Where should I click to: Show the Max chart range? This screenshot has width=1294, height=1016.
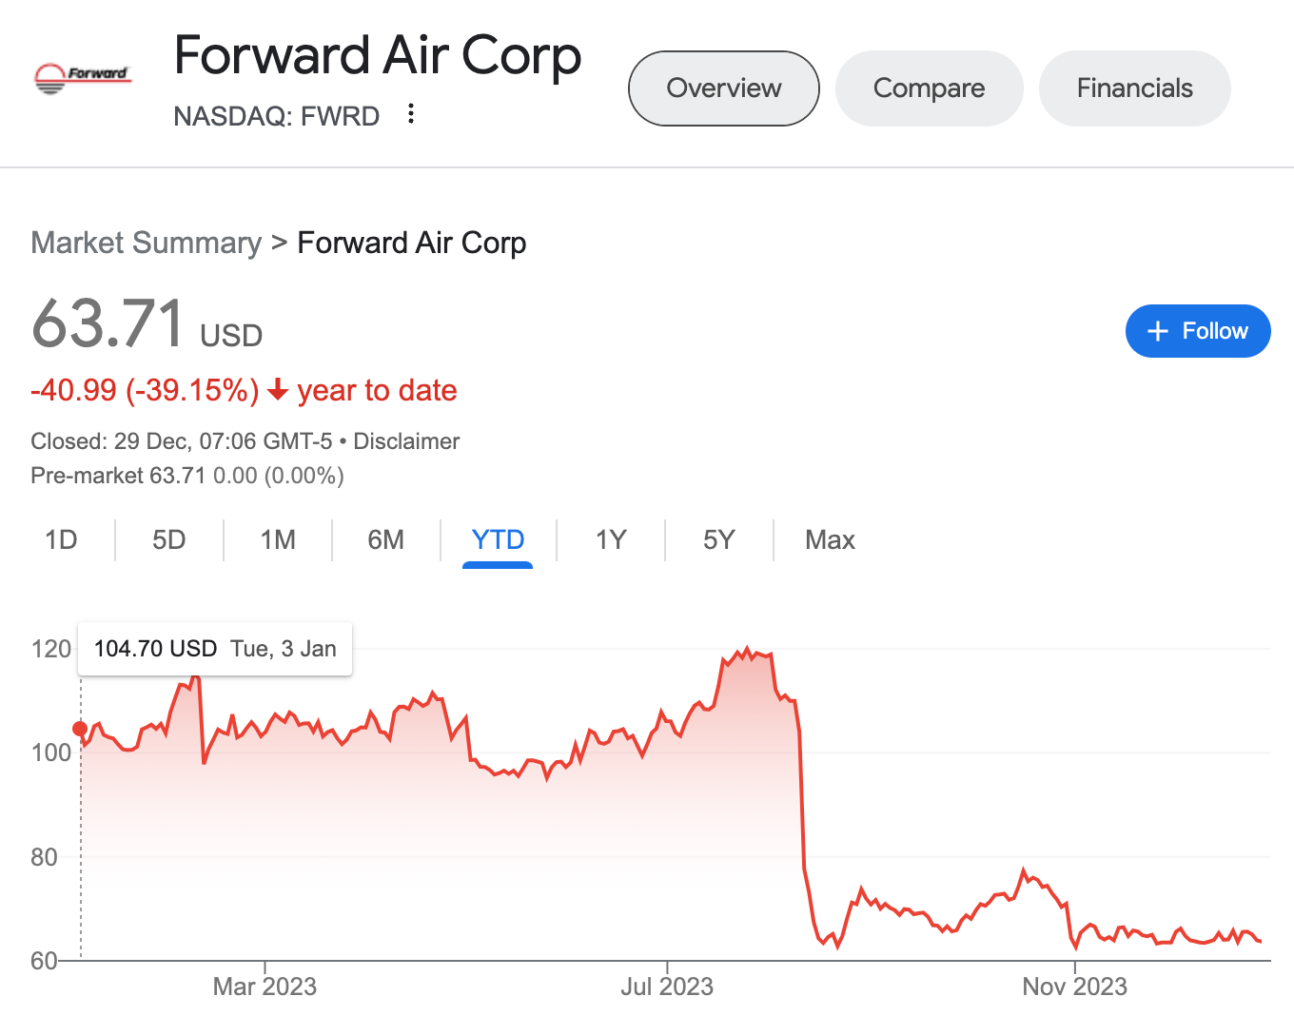coord(830,540)
